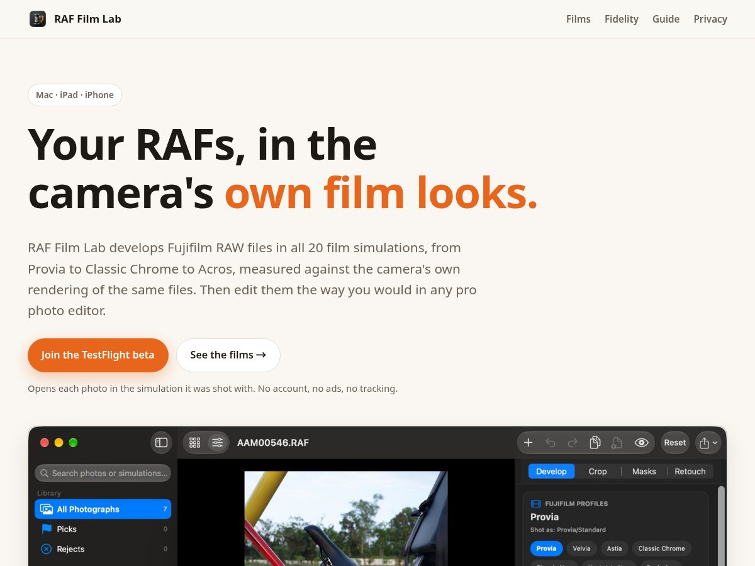Select the Astia film simulation pill
Viewport: 755px width, 566px height.
tap(614, 548)
